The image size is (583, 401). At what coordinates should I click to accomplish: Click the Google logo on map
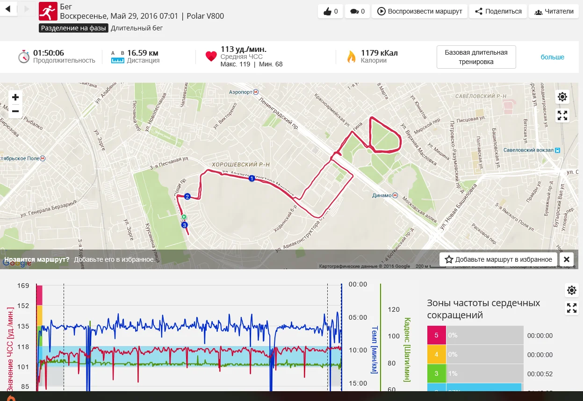[16, 263]
